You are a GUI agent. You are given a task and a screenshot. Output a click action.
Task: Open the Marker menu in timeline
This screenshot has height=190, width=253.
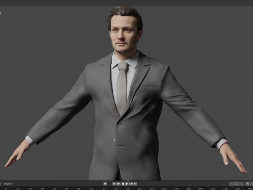8,184
